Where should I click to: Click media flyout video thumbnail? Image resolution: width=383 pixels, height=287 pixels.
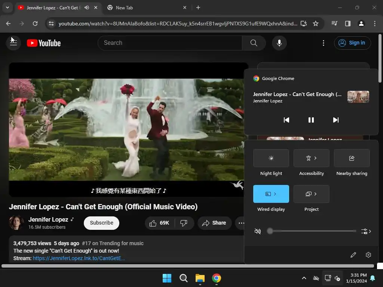click(358, 97)
